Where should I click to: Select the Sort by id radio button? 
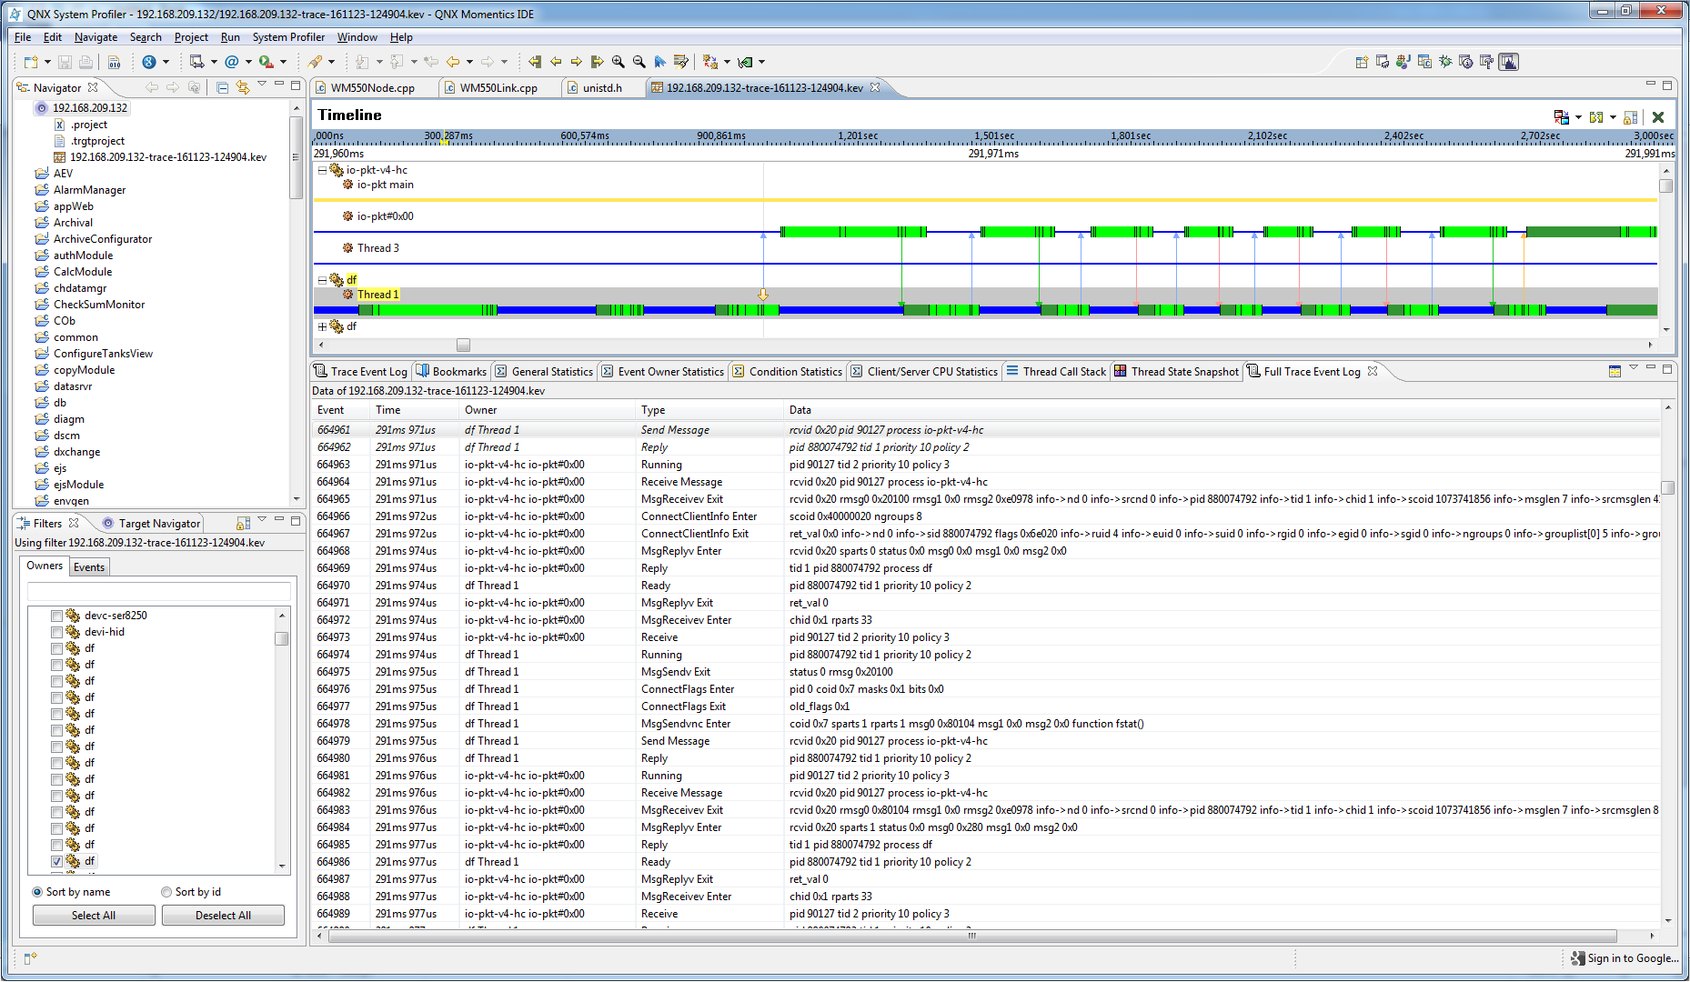click(166, 892)
